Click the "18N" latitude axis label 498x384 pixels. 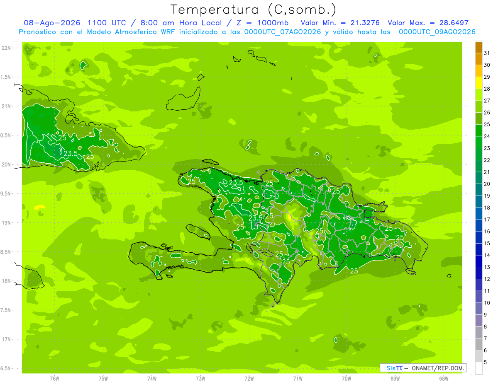point(7,281)
